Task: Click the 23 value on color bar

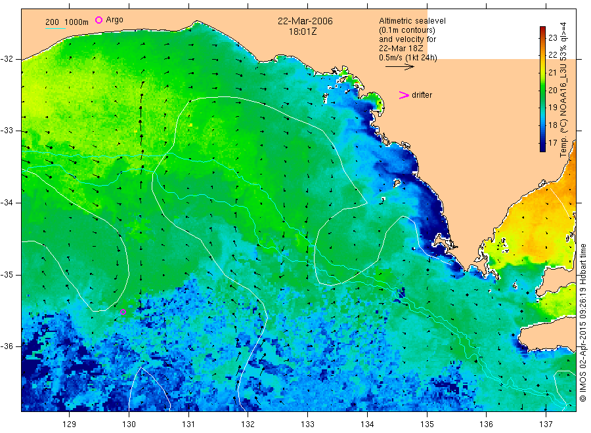Action: 552,37
